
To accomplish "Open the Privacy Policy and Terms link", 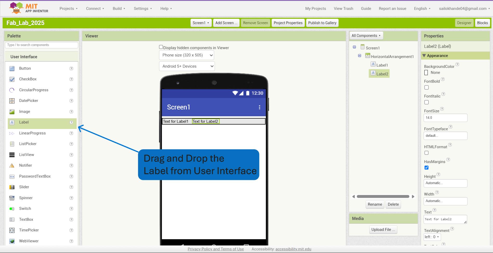I will tap(216, 249).
